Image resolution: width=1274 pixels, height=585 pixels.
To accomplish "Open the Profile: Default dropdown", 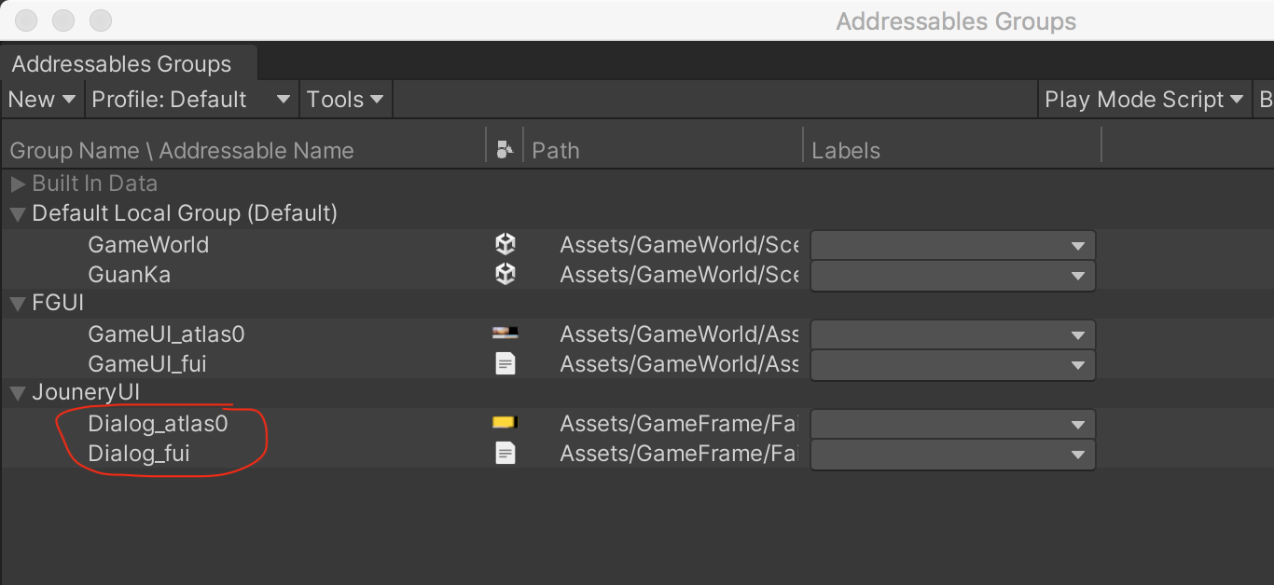I will 191,100.
